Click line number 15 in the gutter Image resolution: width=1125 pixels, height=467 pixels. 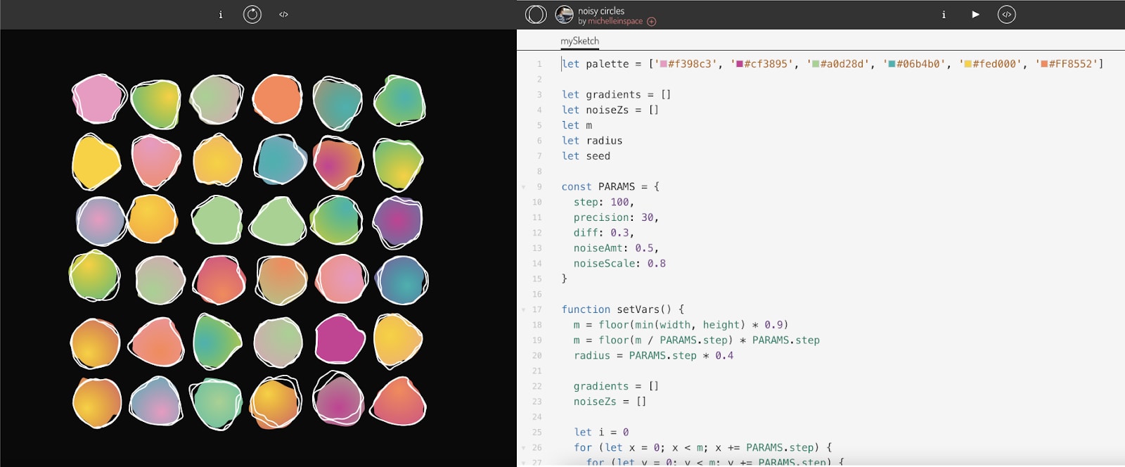click(537, 279)
